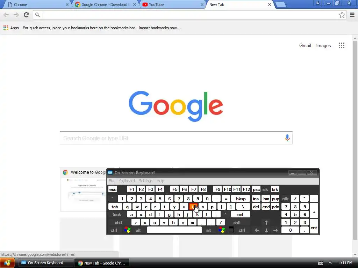The width and height of the screenshot is (358, 268).
Task: Click the On-Screen Keyboard title bar icon
Action: point(110,172)
